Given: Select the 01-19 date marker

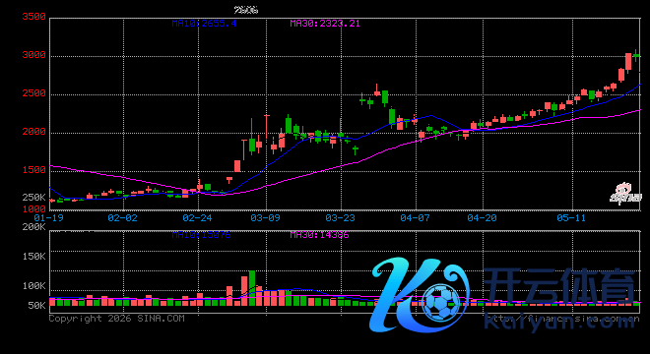Looking at the screenshot, I should point(49,218).
